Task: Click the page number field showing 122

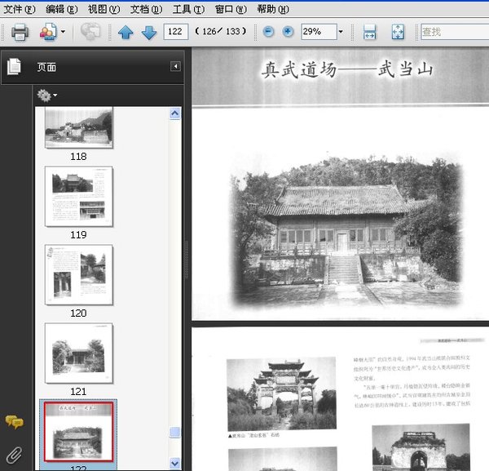Action: click(x=175, y=32)
